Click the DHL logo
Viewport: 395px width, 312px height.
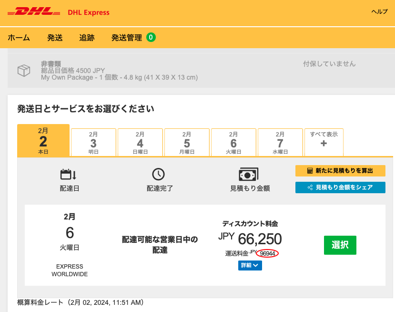34,12
